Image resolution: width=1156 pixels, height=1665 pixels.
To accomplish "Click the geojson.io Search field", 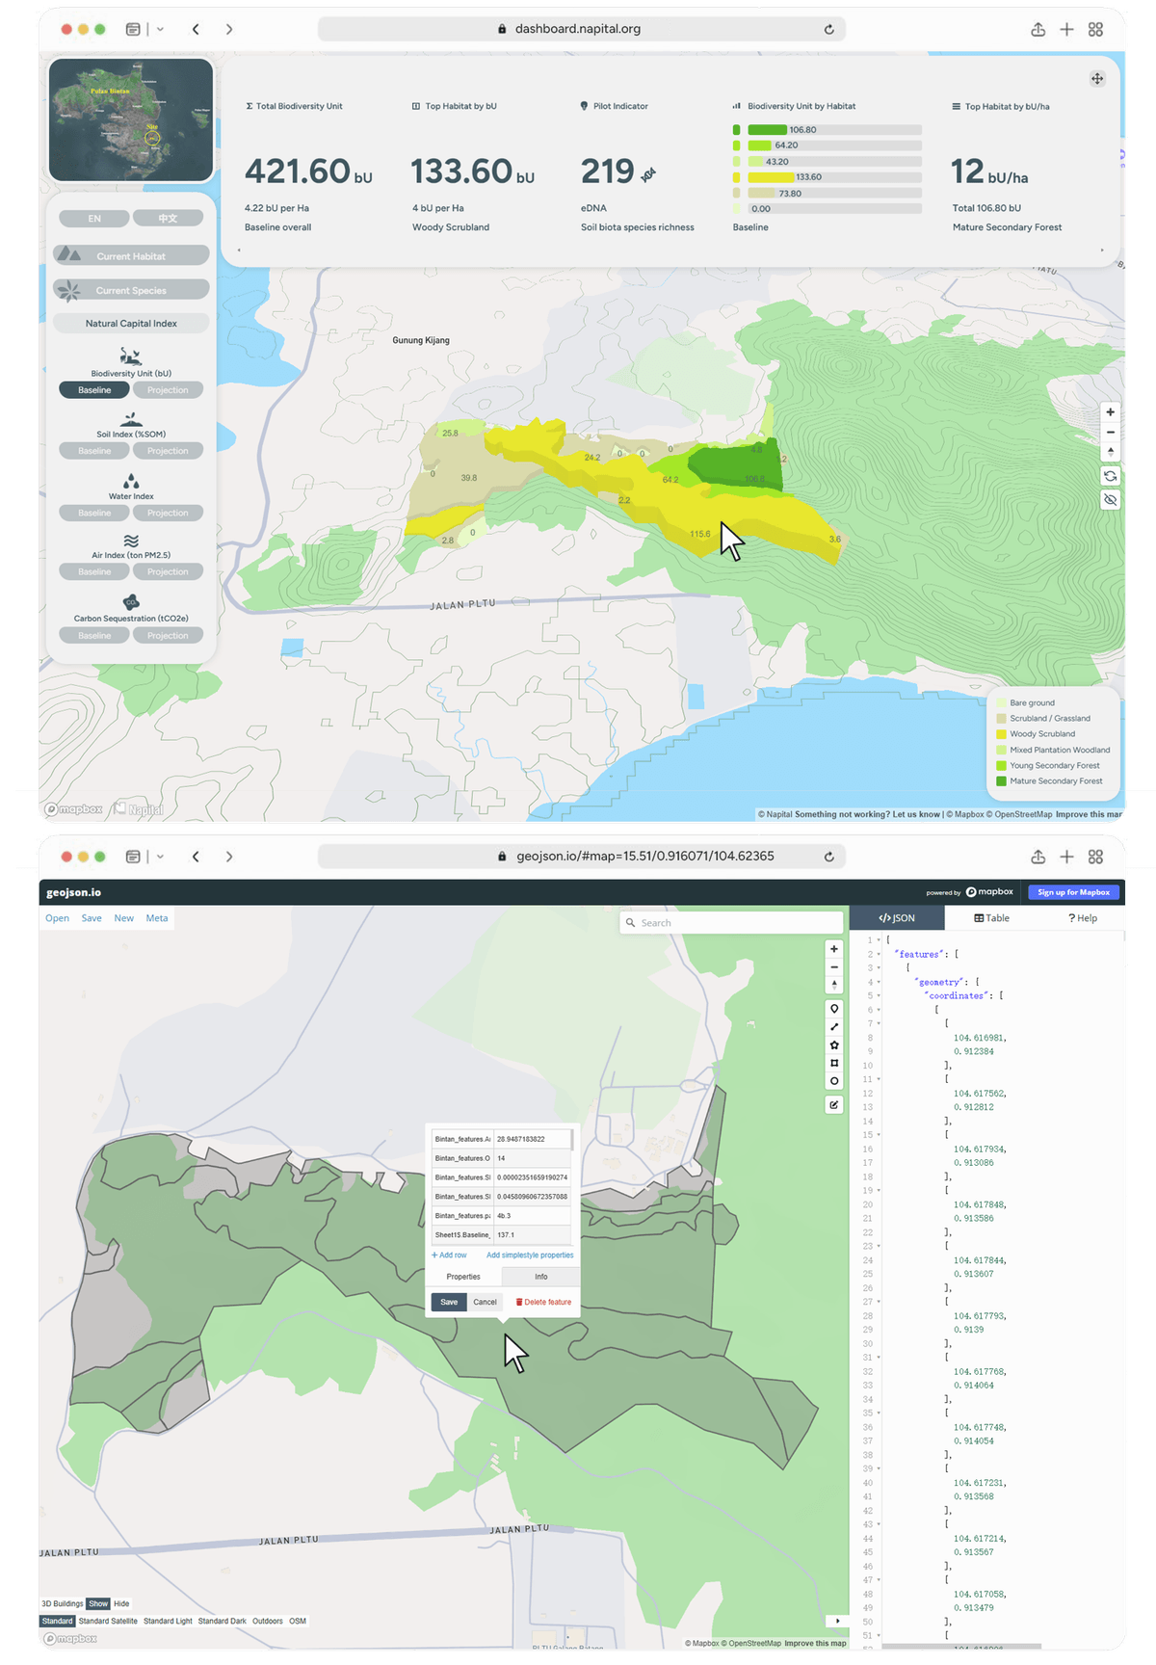I will (x=732, y=923).
